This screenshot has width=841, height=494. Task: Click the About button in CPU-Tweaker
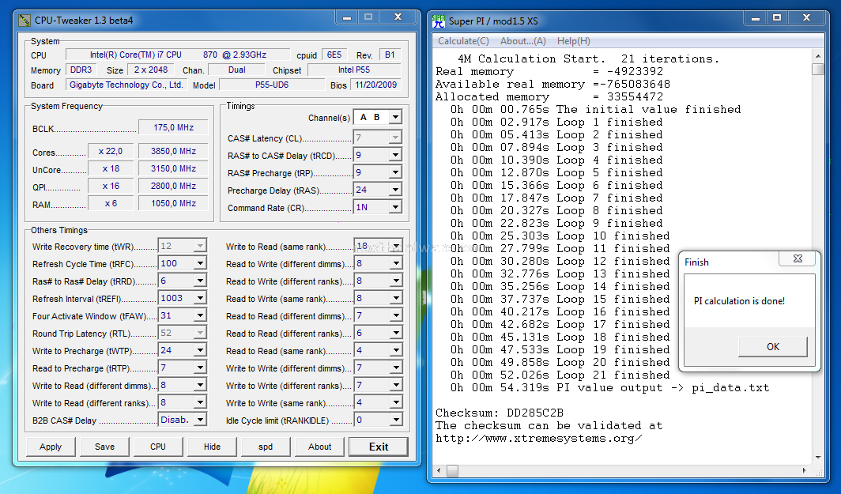tap(319, 447)
